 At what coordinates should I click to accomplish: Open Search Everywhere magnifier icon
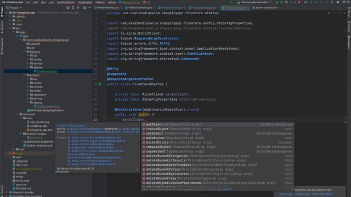pyautogui.click(x=349, y=2)
